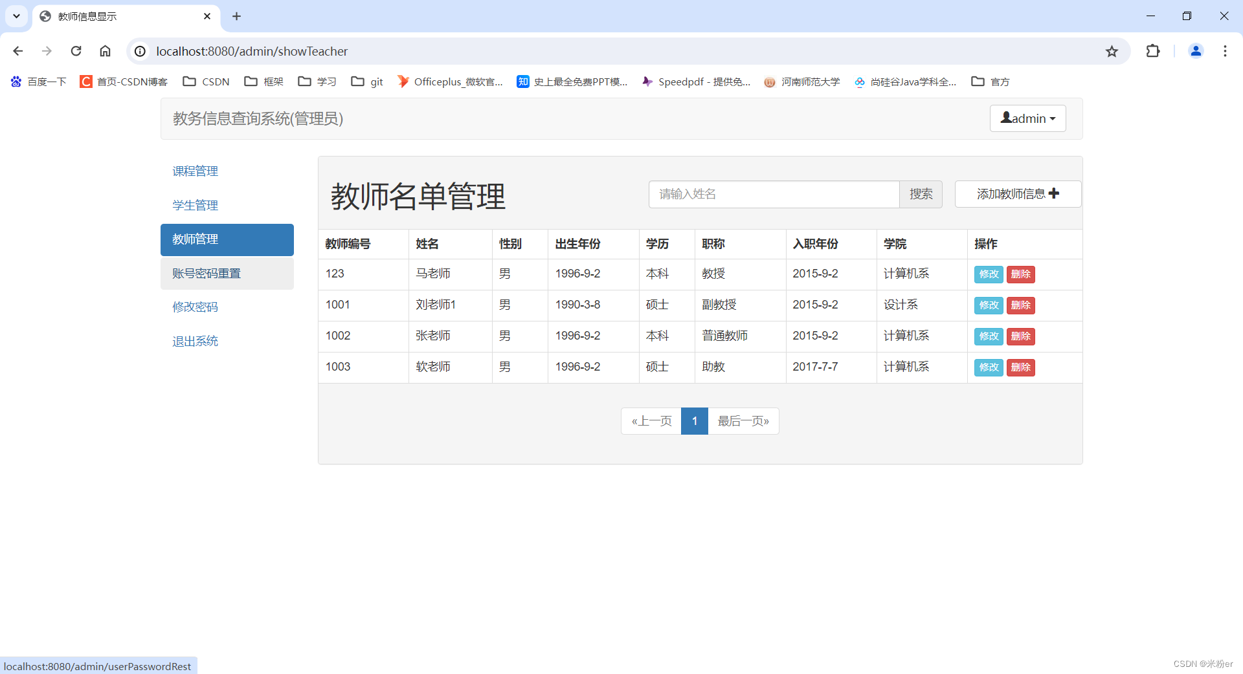Reload the page with refresh icon
This screenshot has width=1243, height=674.
[x=76, y=51]
